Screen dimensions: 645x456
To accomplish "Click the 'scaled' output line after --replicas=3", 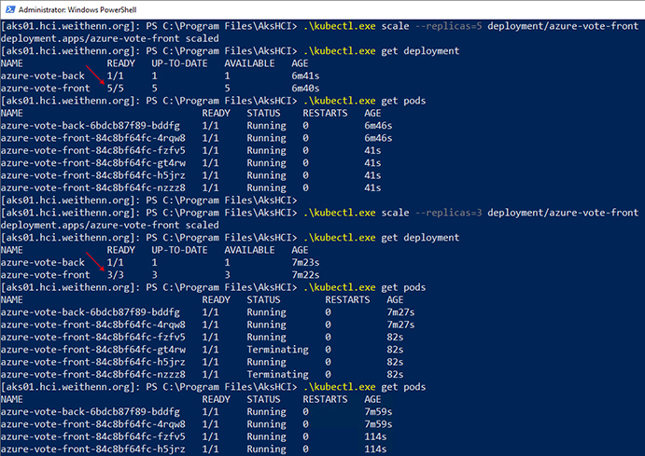I will tap(110, 225).
